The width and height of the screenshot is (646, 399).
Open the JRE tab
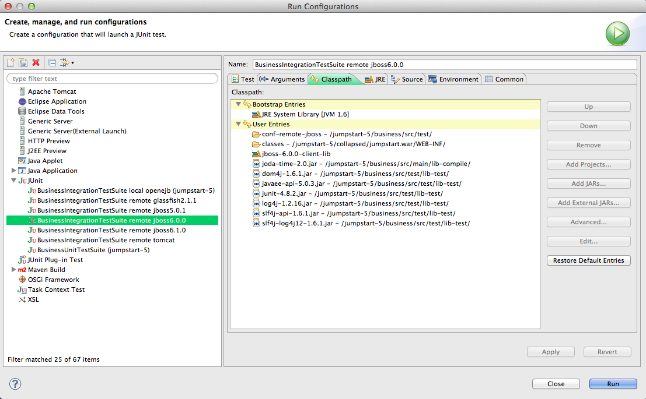pyautogui.click(x=375, y=79)
